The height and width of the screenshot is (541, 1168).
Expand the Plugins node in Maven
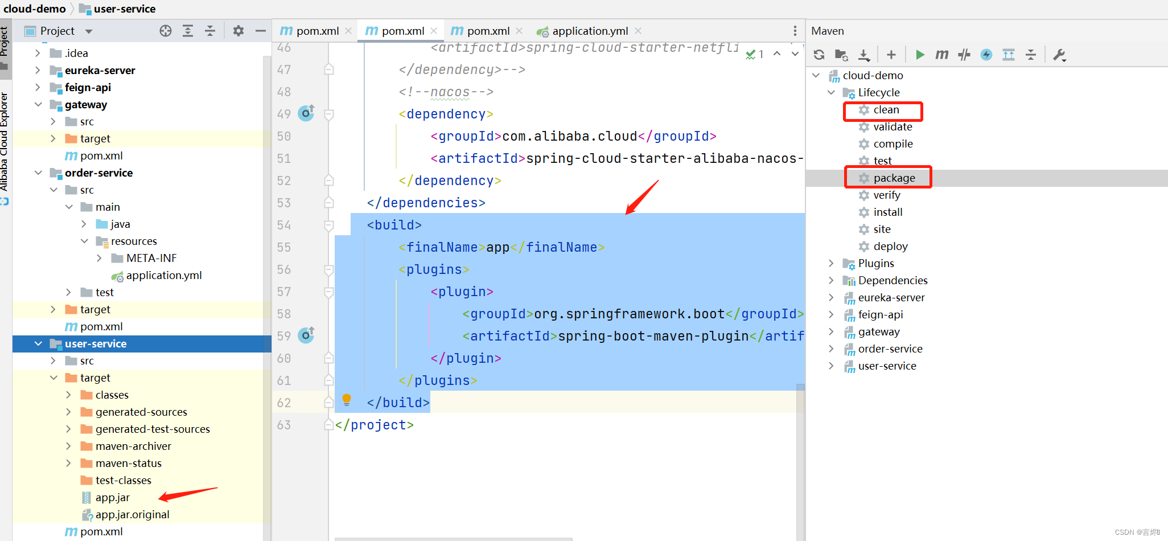click(x=831, y=263)
